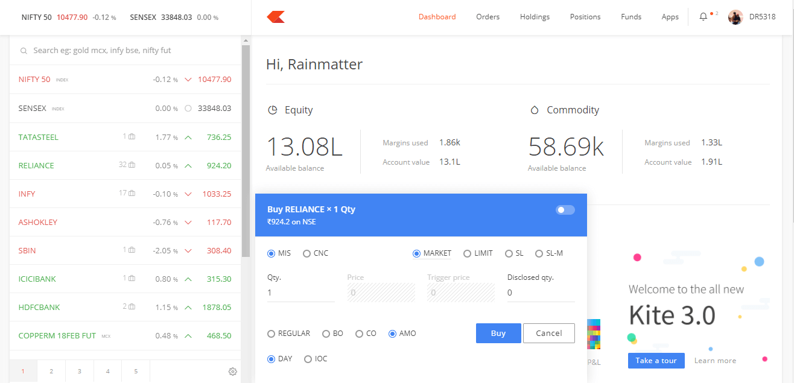Click the holdings briefcase icon on INFY row
The image size is (794, 383).
(132, 194)
